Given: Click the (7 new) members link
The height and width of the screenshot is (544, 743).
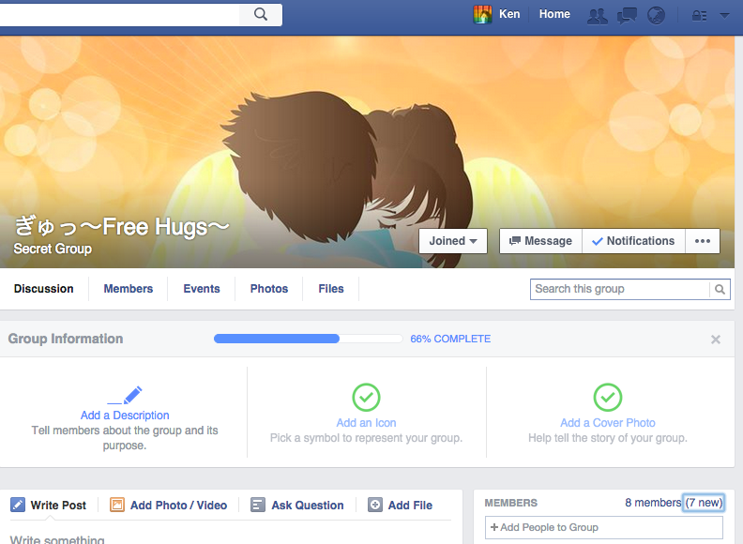Looking at the screenshot, I should tap(704, 503).
